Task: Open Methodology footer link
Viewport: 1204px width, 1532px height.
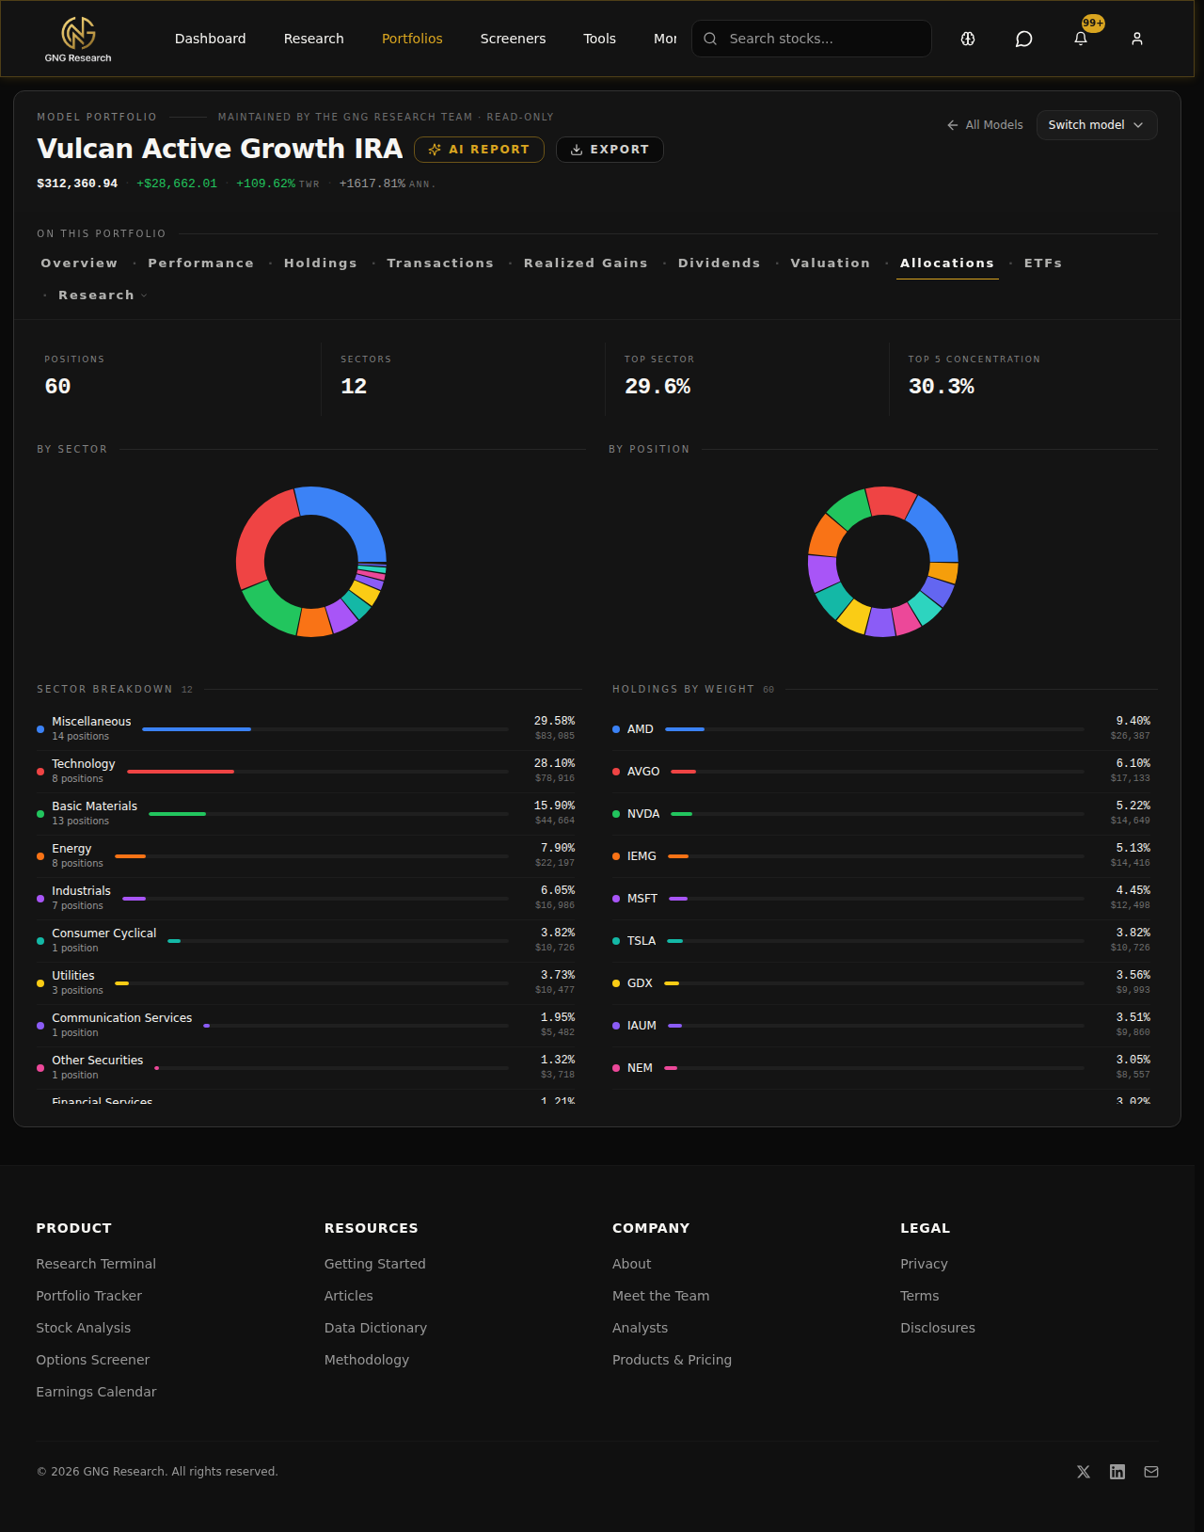Action: pyautogui.click(x=367, y=1360)
